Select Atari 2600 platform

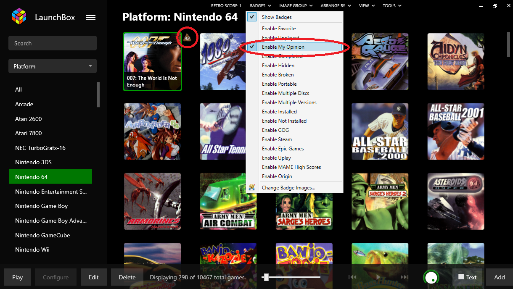[50, 119]
